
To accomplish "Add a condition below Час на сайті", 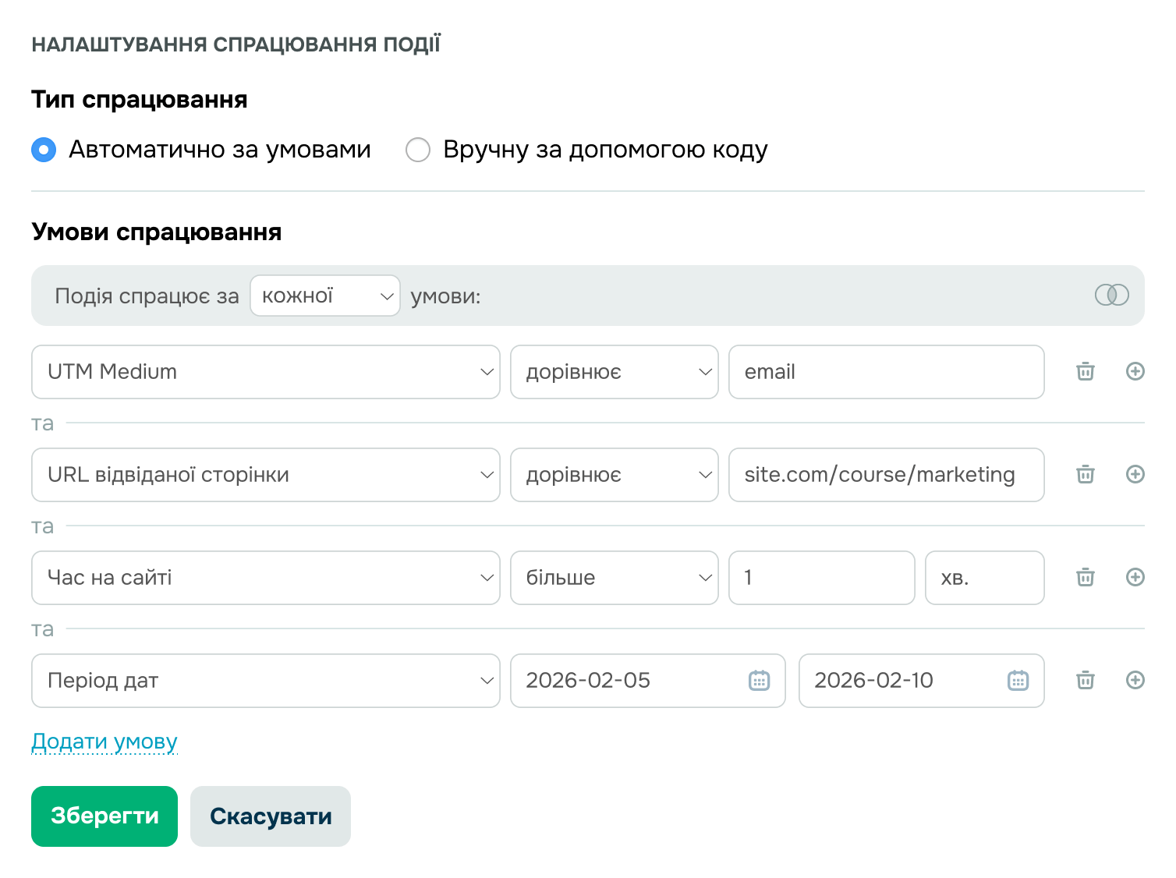I will (1135, 577).
